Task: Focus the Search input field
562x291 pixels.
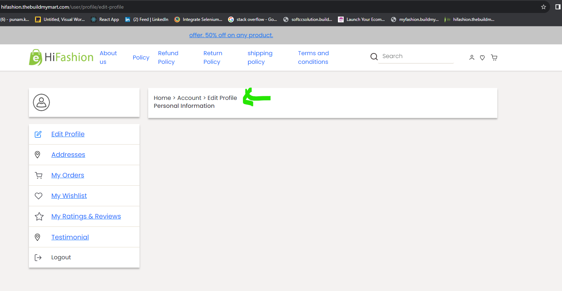Action: [416, 56]
